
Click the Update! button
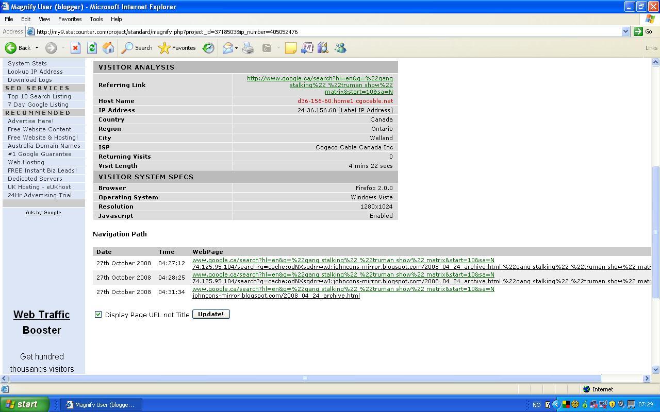click(211, 314)
